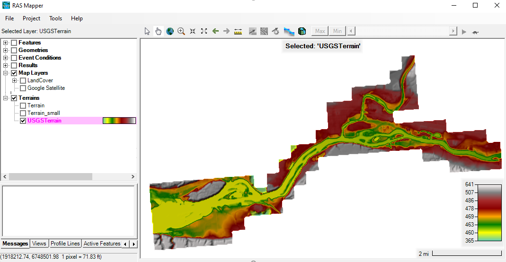The width and height of the screenshot is (506, 262).
Task: Expand the Features tree node
Action: coord(6,43)
